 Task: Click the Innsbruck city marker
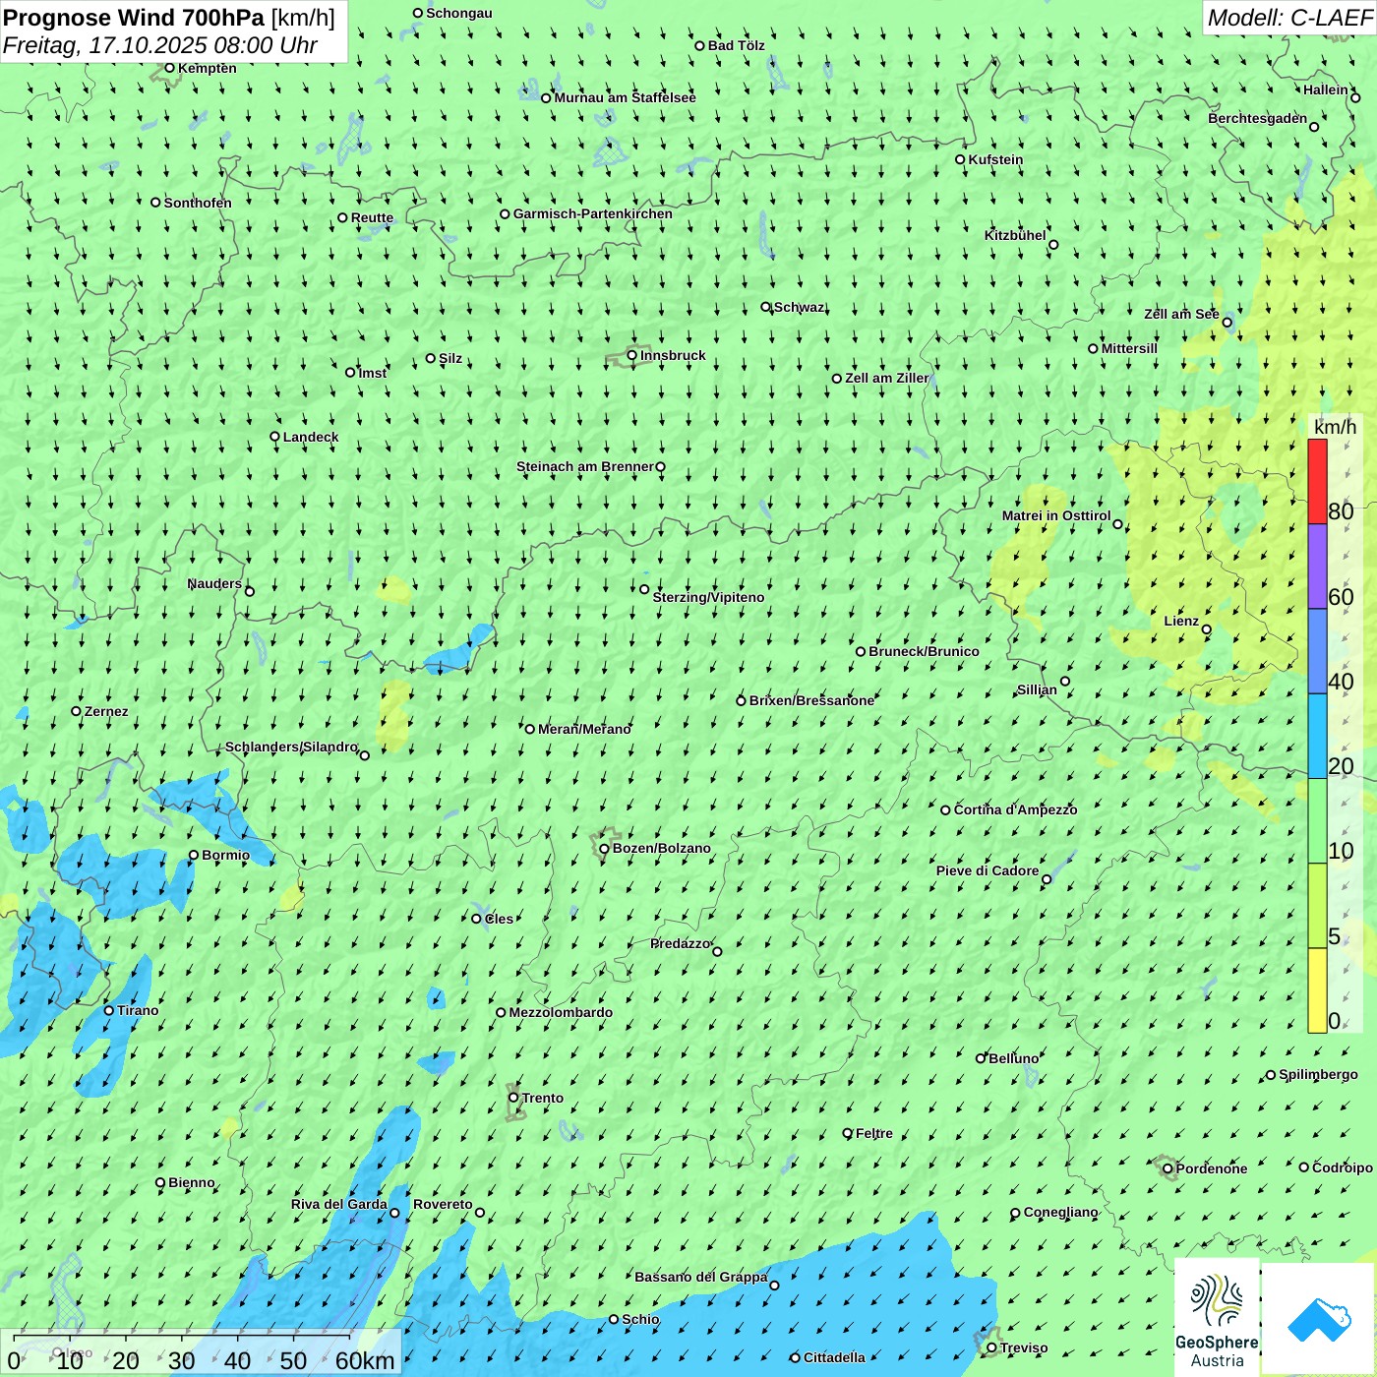pyautogui.click(x=632, y=356)
